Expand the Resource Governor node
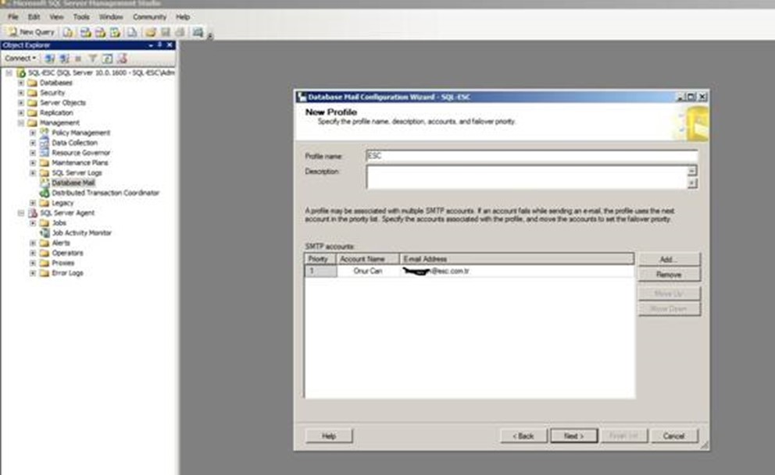The image size is (775, 475). 33,153
